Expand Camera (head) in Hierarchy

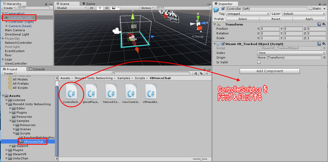(7, 26)
